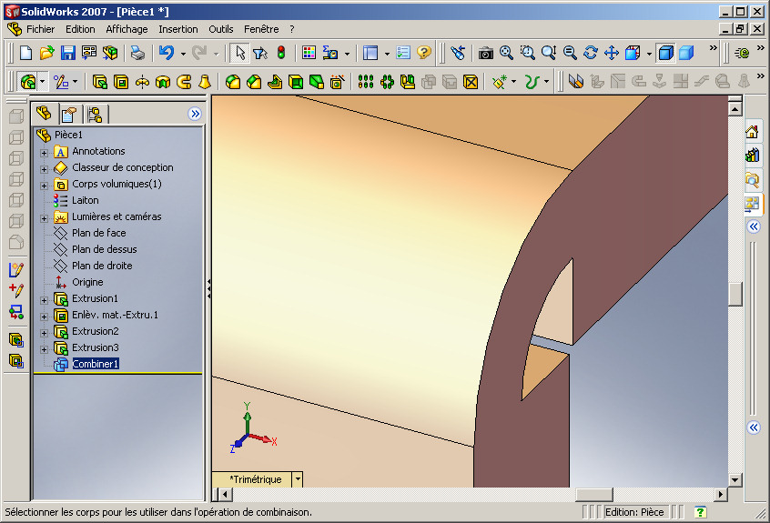Select the Zoom in/out tool

(x=549, y=53)
